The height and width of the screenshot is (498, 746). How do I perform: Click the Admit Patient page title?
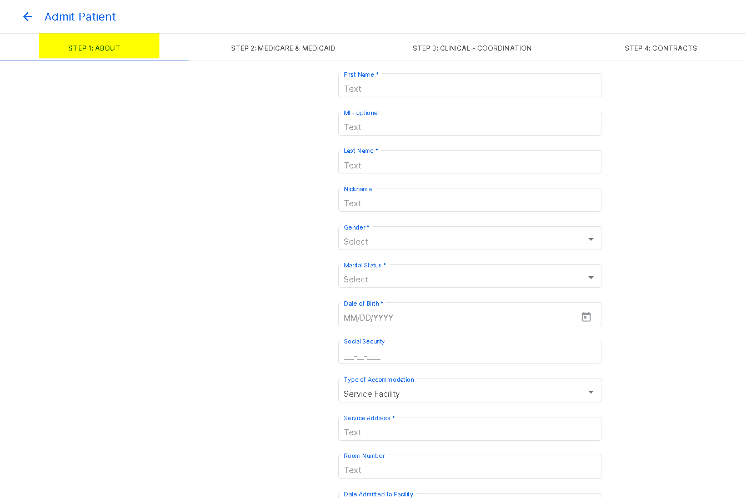click(80, 17)
